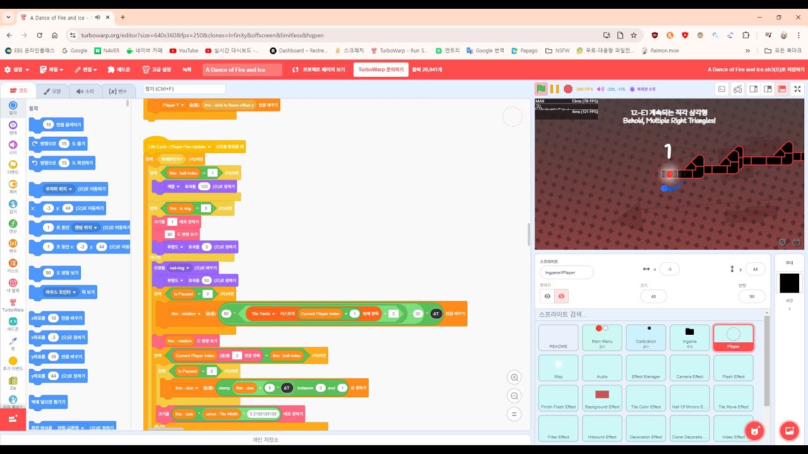Select the 추가 이벤트 block category
This screenshot has width=808, height=454.
pos(13,364)
